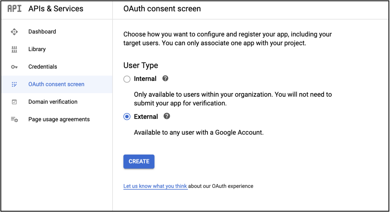Click the Domain verification checkbox icon
The width and height of the screenshot is (390, 212).
click(14, 102)
